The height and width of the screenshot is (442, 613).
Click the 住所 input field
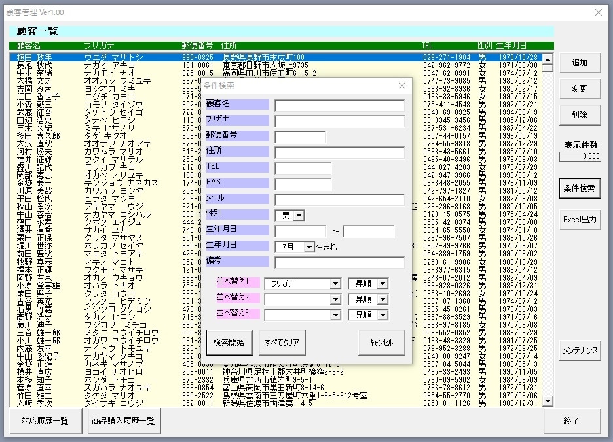[x=339, y=152]
